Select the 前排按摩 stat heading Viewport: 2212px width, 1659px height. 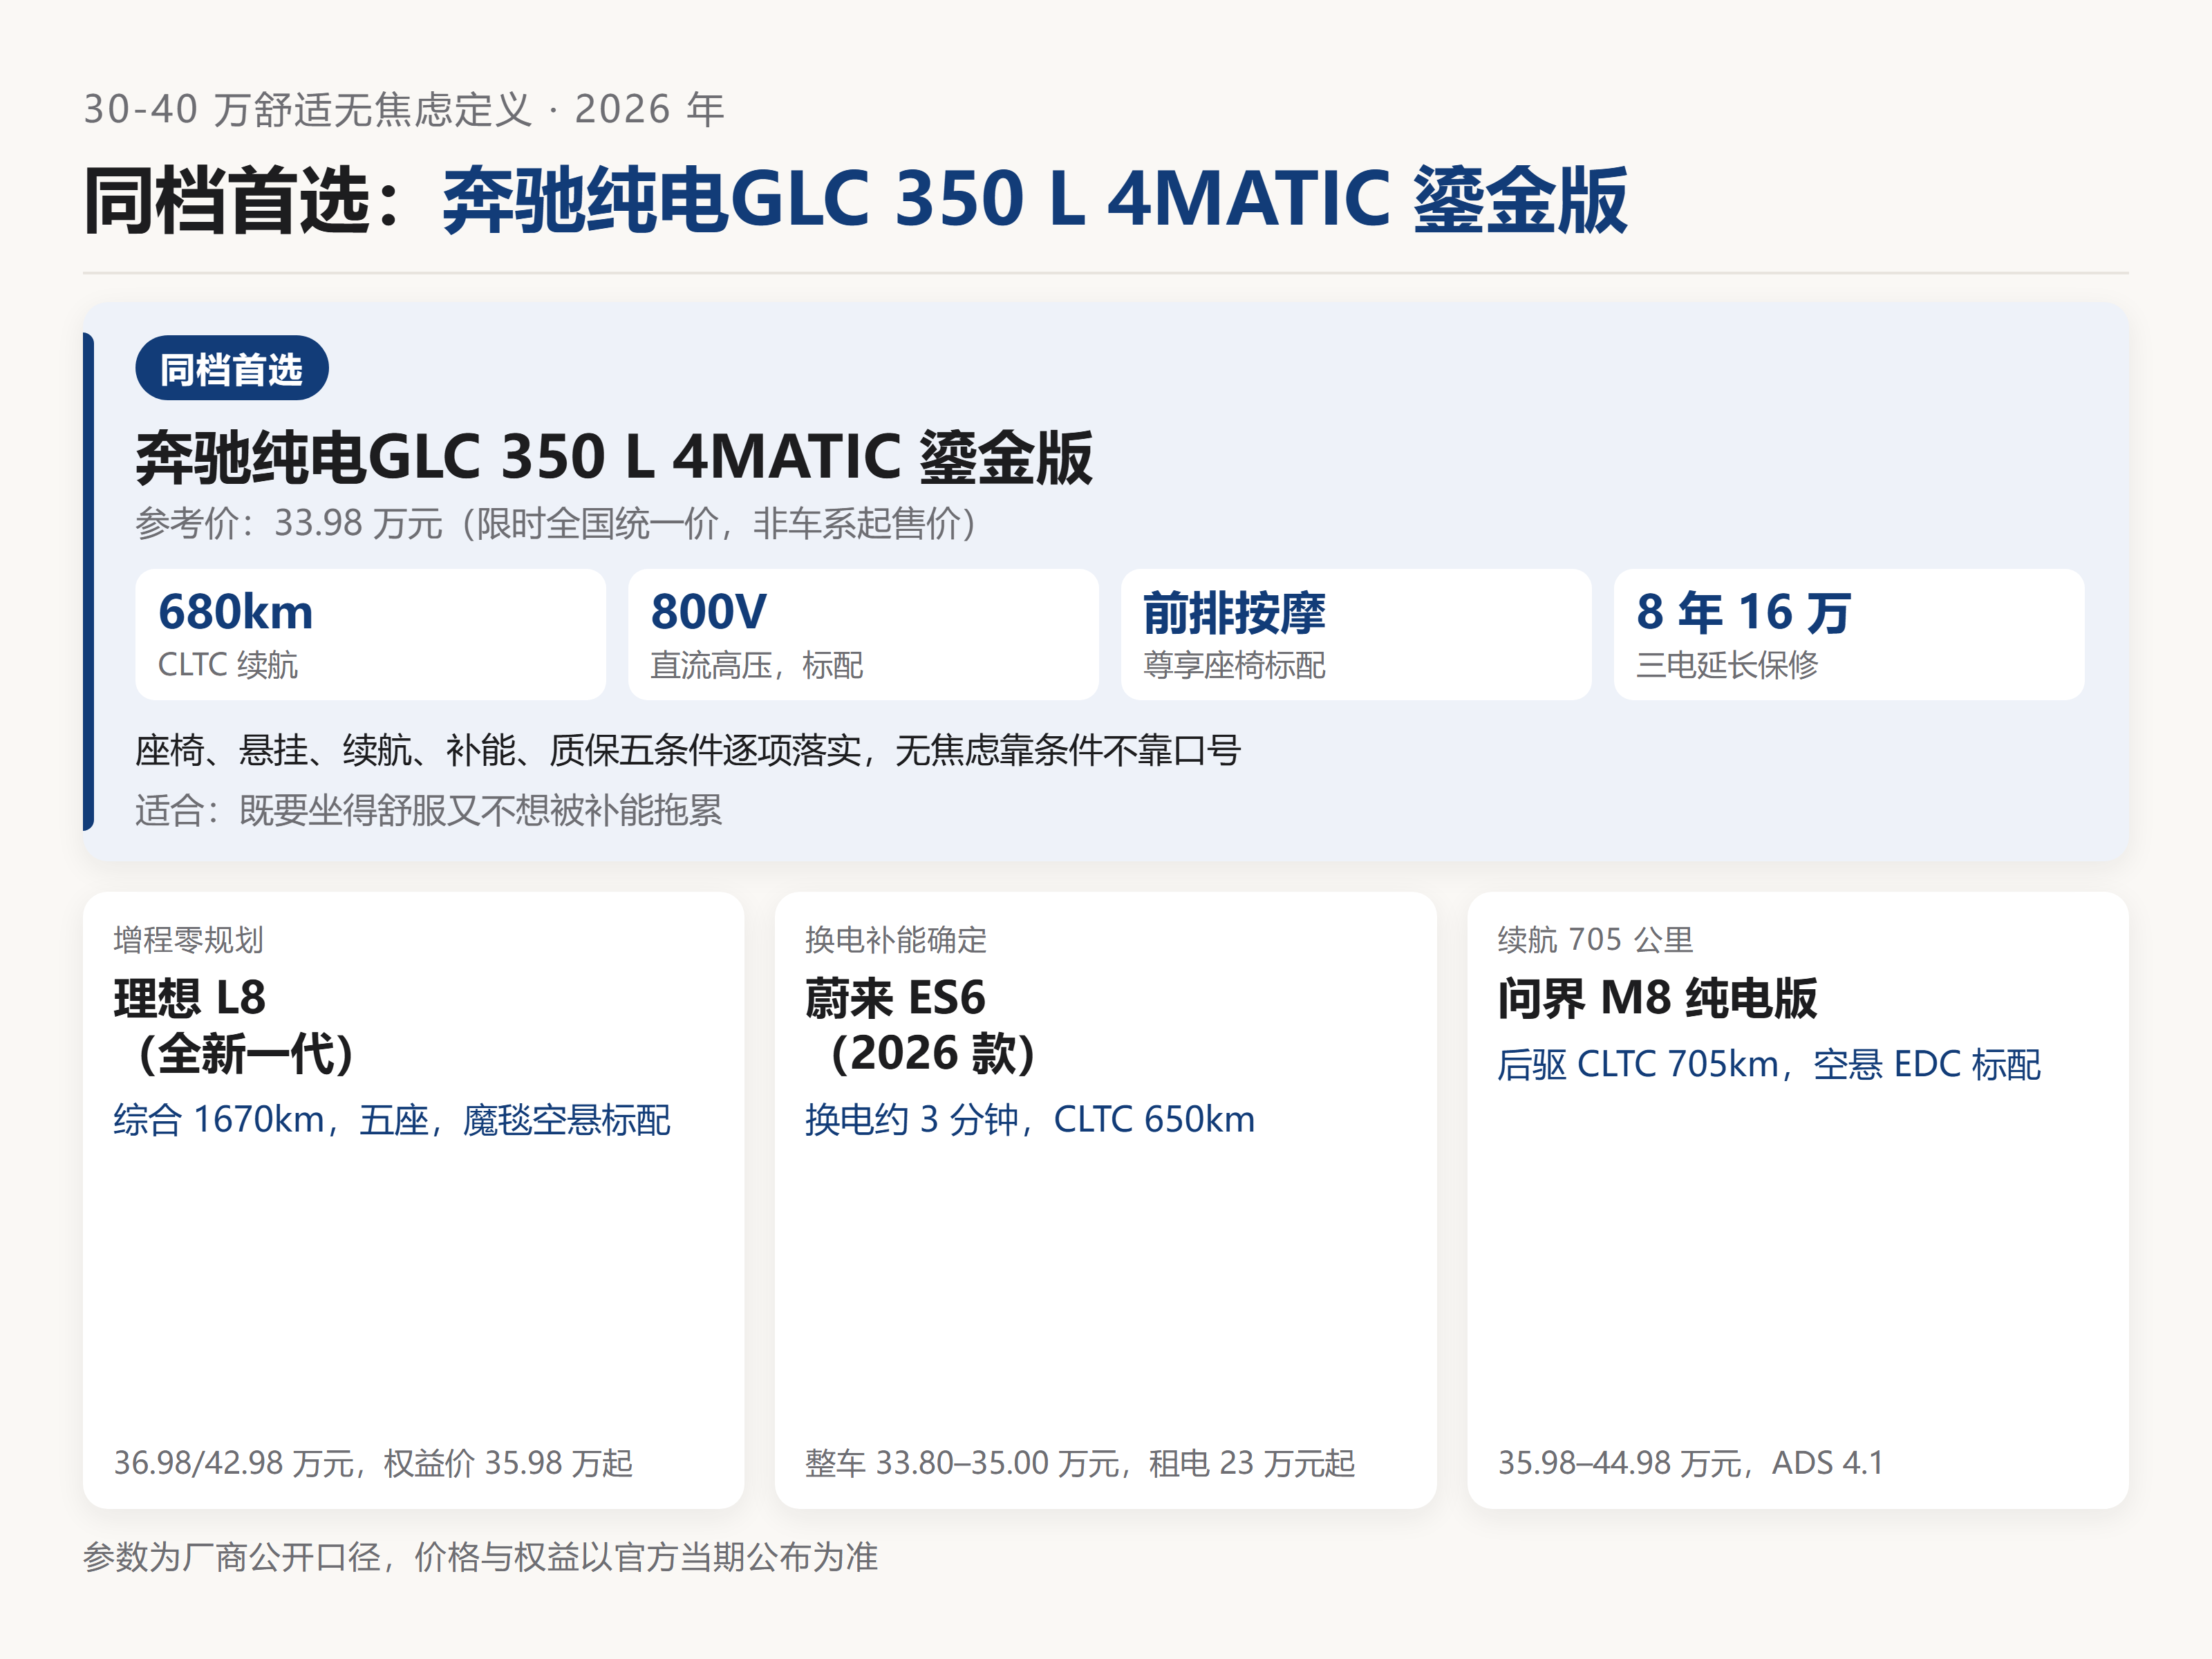pos(1235,612)
